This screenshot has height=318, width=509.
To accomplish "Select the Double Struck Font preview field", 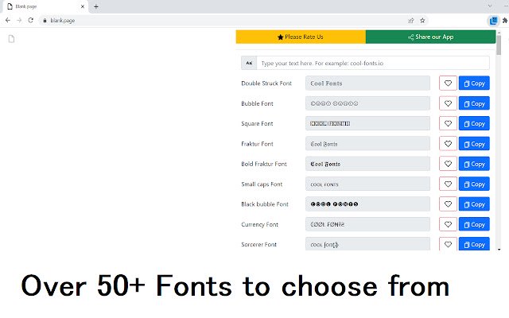I will tap(367, 83).
